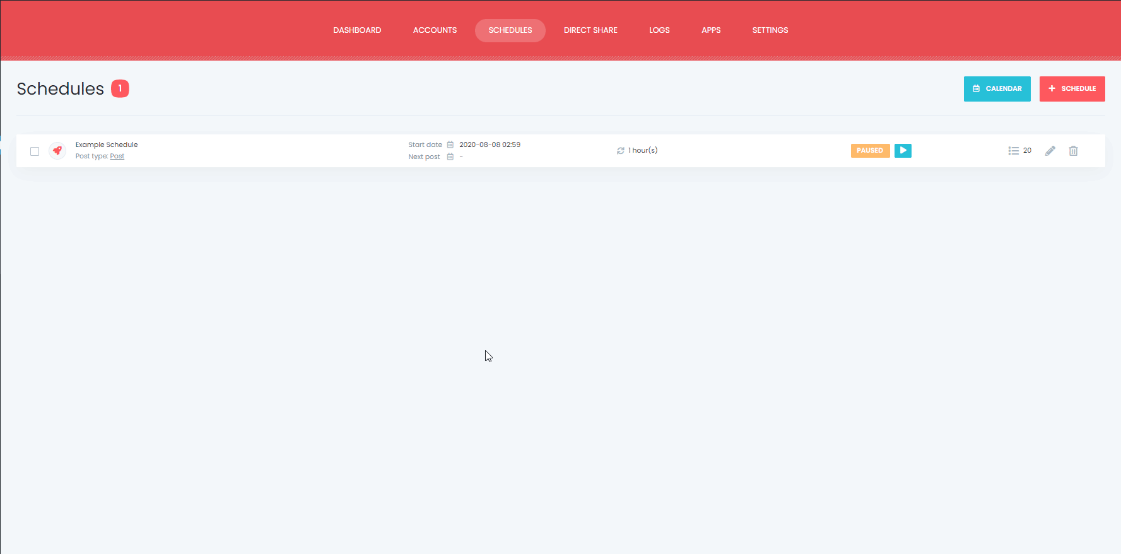The height and width of the screenshot is (554, 1121).
Task: Open Direct Share tab
Action: point(590,30)
